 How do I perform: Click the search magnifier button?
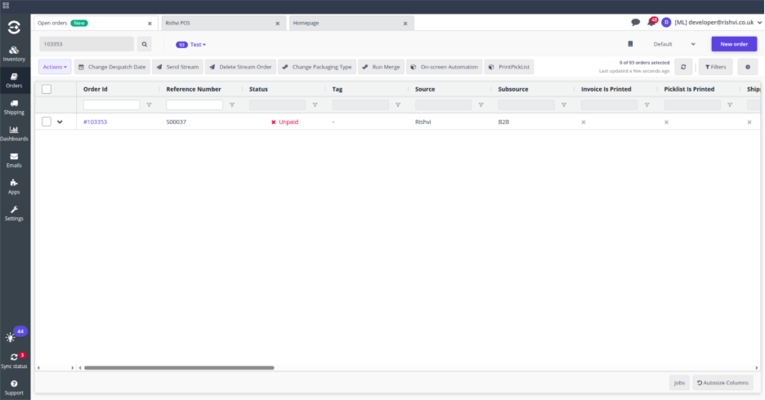[x=144, y=44]
